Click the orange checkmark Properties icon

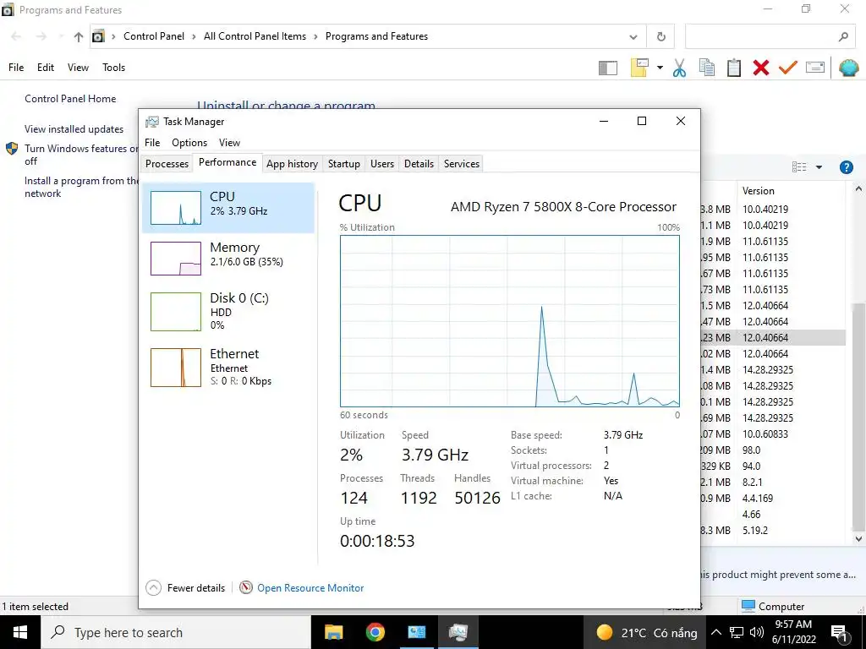tap(788, 68)
